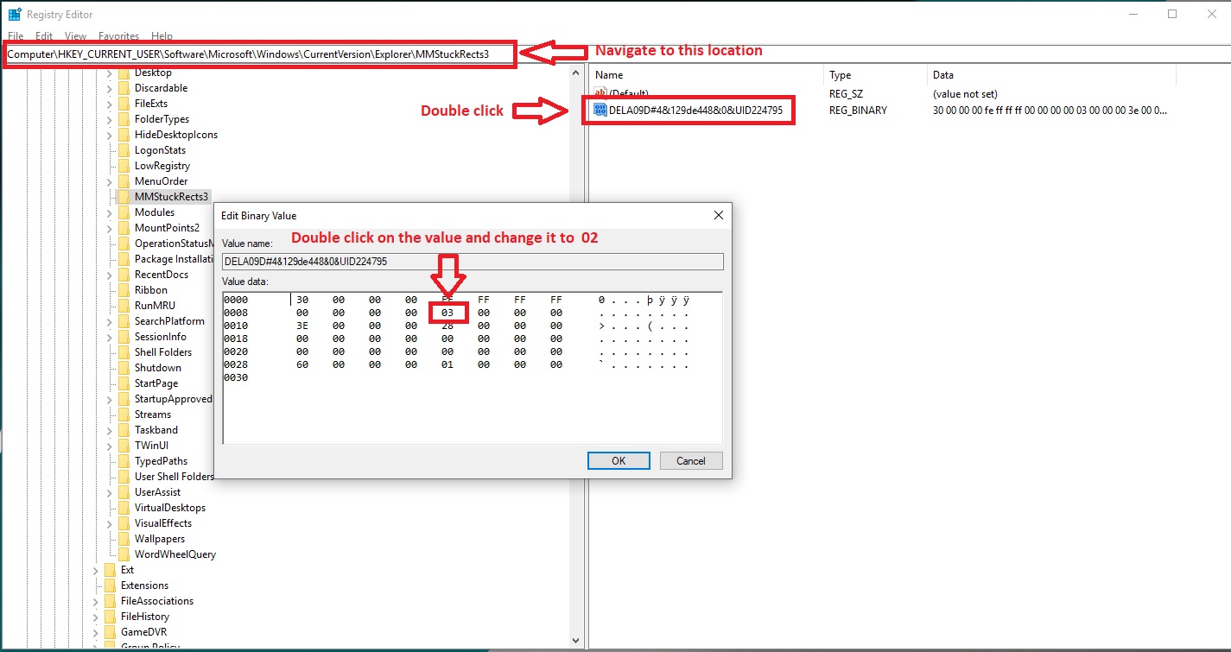Select the Ribbon folder icon
Viewport: 1231px width, 652px height.
click(124, 290)
